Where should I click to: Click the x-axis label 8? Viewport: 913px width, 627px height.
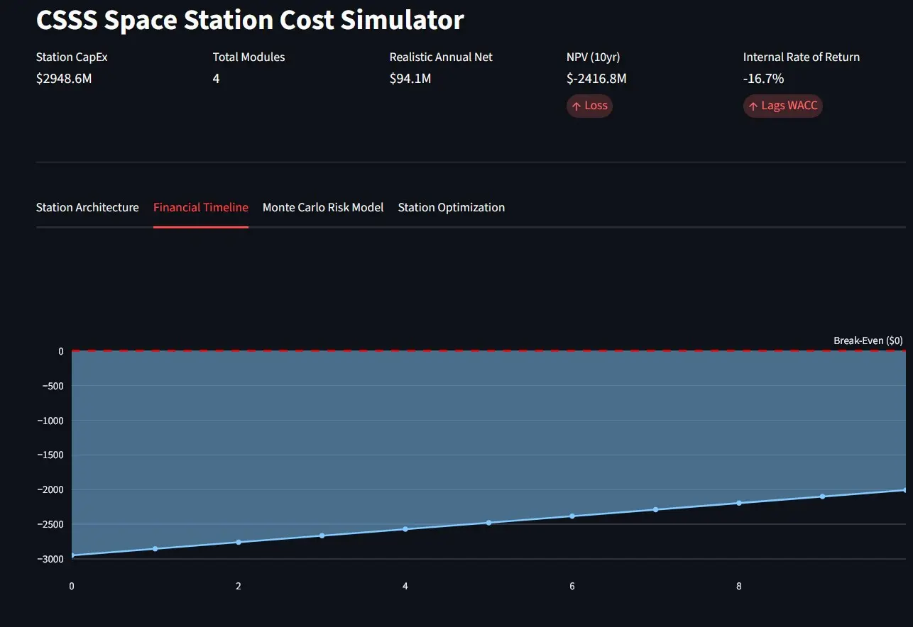pos(739,587)
